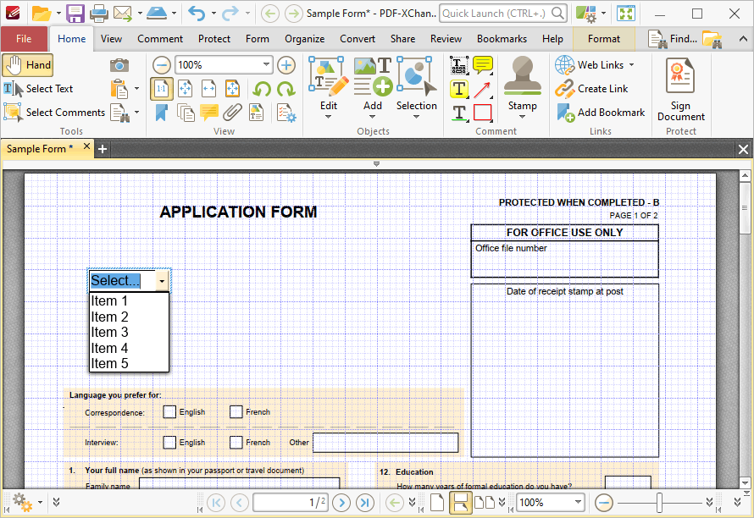The image size is (754, 518).
Task: Select the Stamp tool
Action: [x=522, y=88]
